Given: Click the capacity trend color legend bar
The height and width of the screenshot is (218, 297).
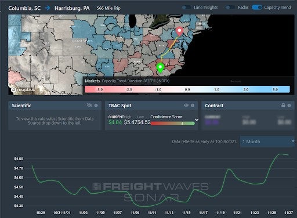Looking at the screenshot, I should click(x=187, y=89).
